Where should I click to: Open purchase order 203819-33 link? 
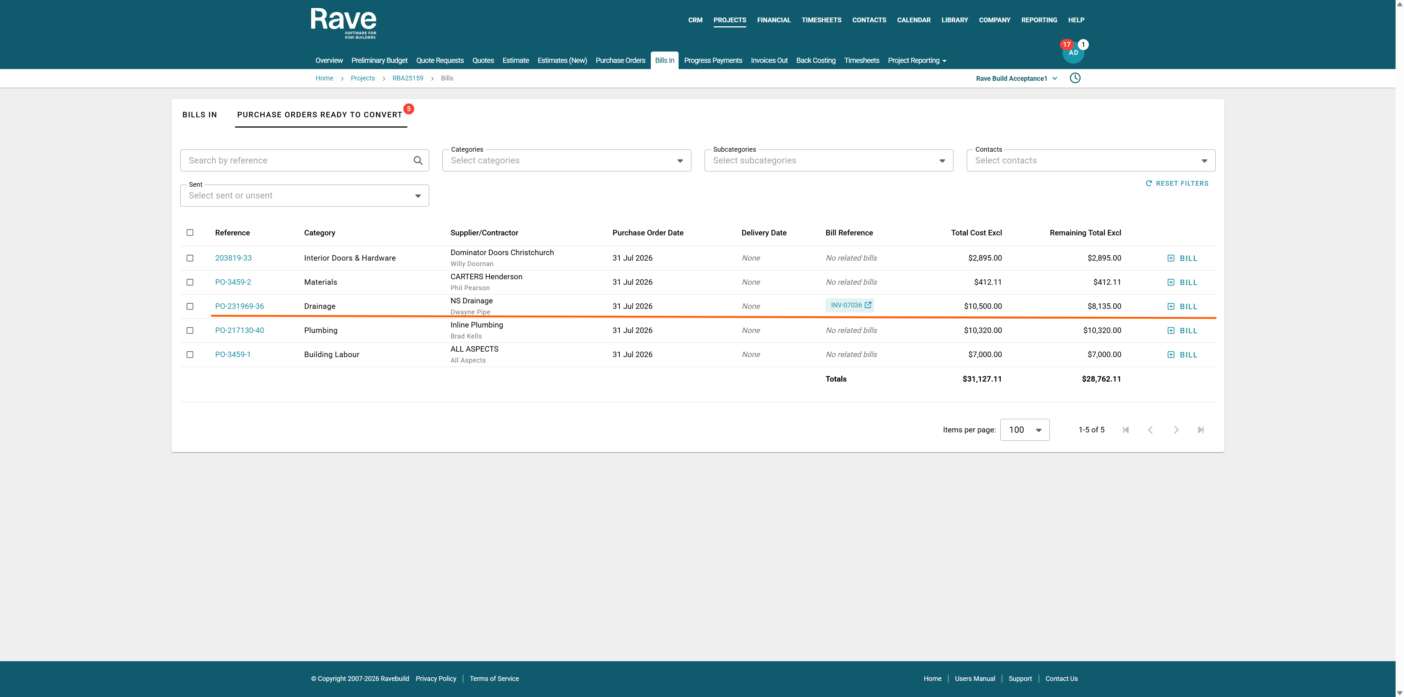(x=233, y=258)
